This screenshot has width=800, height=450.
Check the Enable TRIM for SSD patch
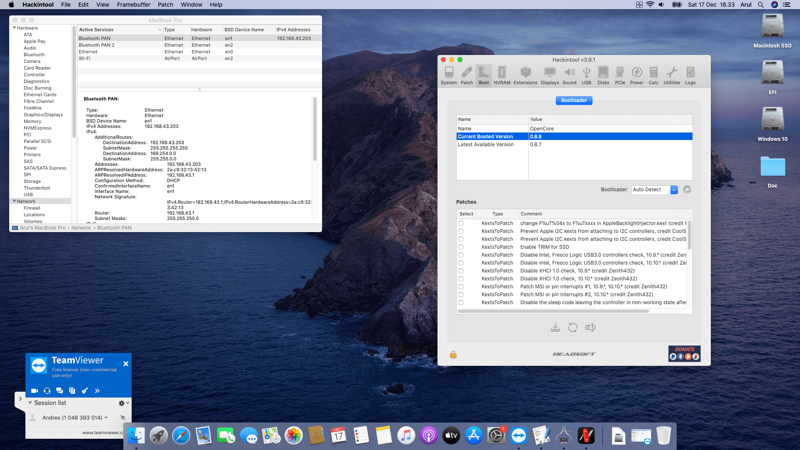461,247
